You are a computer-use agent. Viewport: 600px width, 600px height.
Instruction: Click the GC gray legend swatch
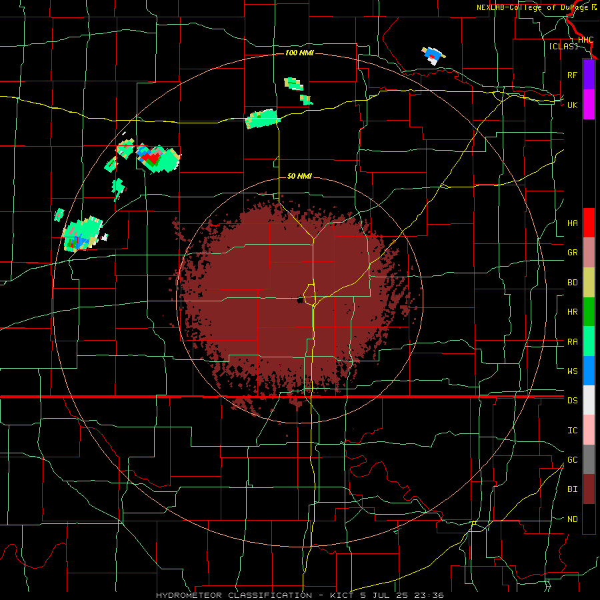click(x=589, y=459)
